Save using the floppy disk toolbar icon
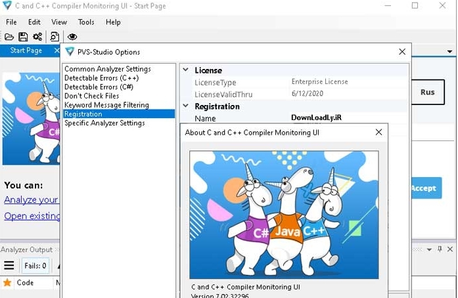This screenshot has height=298, width=458. [x=23, y=37]
